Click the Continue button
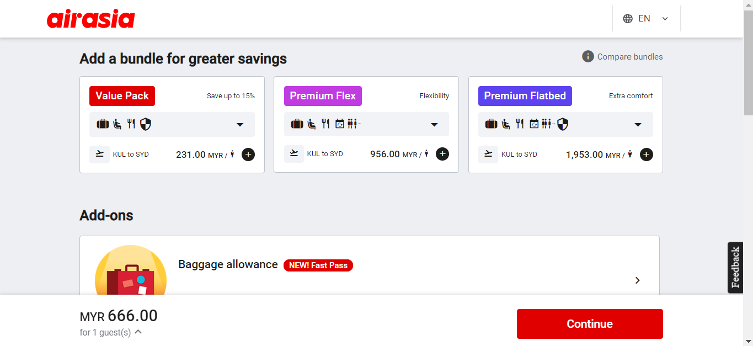Screen dimensions: 753x346 [589, 324]
